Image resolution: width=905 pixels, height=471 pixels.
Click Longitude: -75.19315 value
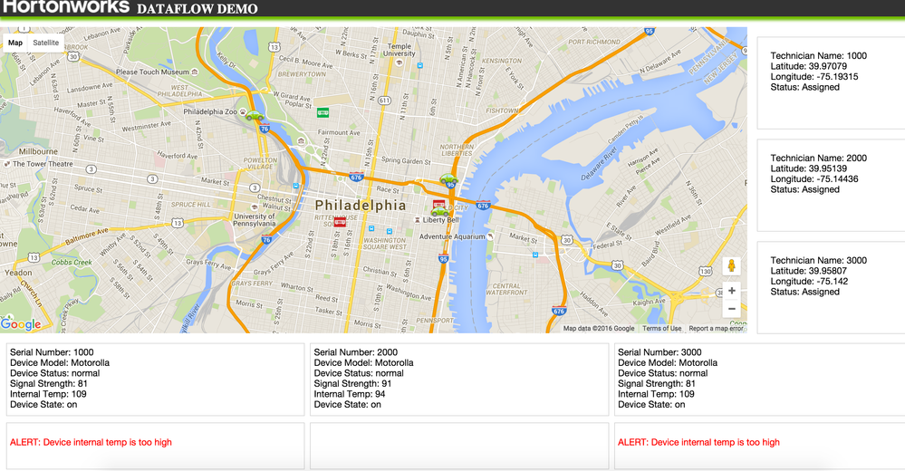[x=814, y=77]
